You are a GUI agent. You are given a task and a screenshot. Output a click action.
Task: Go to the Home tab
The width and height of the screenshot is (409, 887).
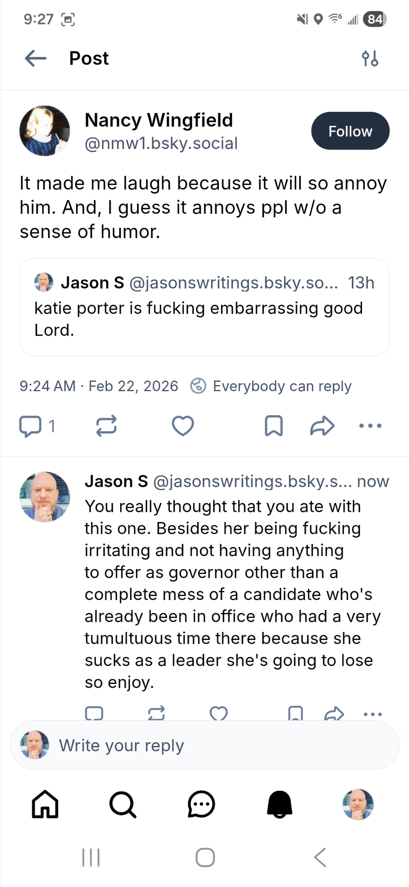coord(45,804)
